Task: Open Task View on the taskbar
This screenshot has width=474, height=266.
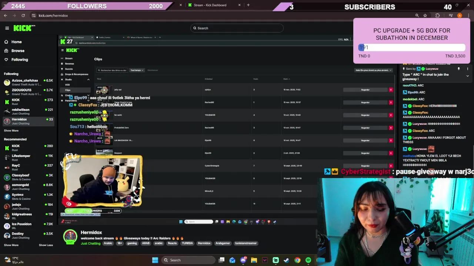Action: click(221, 260)
